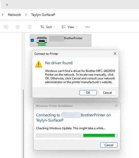Close the Windows Printer Installation dialog
139x158 pixels.
(116, 106)
